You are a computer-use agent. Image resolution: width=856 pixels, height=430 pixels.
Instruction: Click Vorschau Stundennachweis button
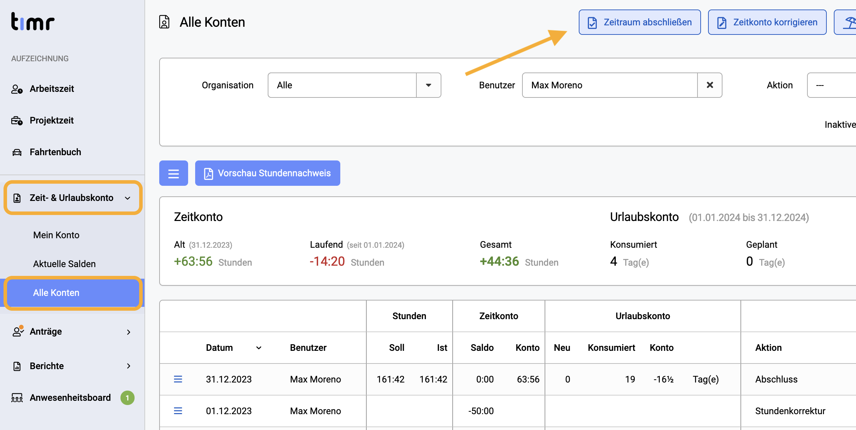pyautogui.click(x=268, y=173)
